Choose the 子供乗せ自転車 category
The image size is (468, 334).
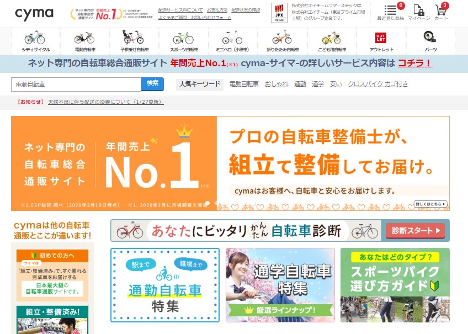(x=132, y=41)
